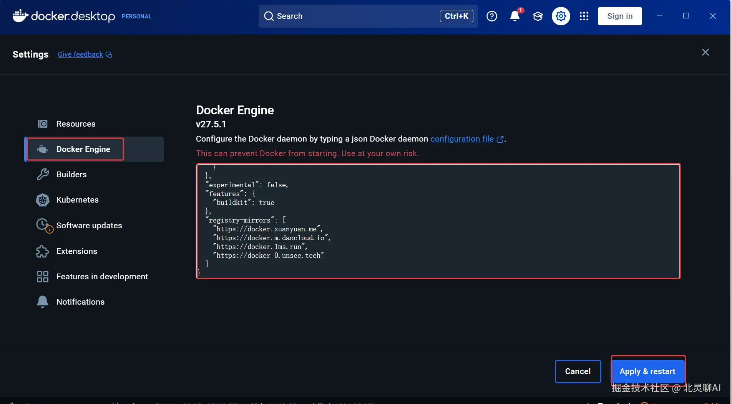
Task: Click the docker.1ms.run mirror URL
Action: pyautogui.click(x=260, y=247)
